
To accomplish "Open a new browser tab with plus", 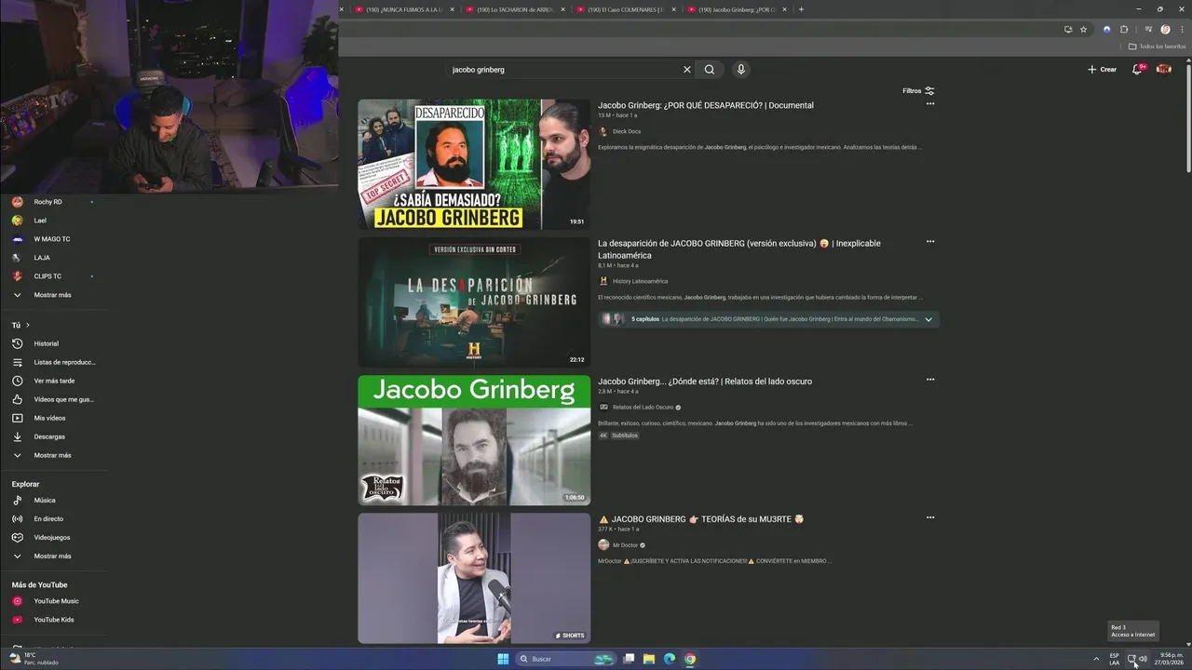I will click(x=802, y=9).
